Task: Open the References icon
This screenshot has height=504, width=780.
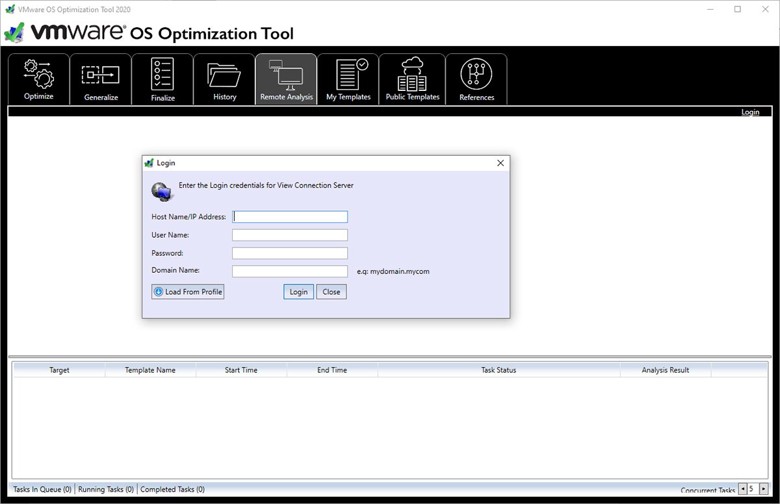Action: coord(476,75)
